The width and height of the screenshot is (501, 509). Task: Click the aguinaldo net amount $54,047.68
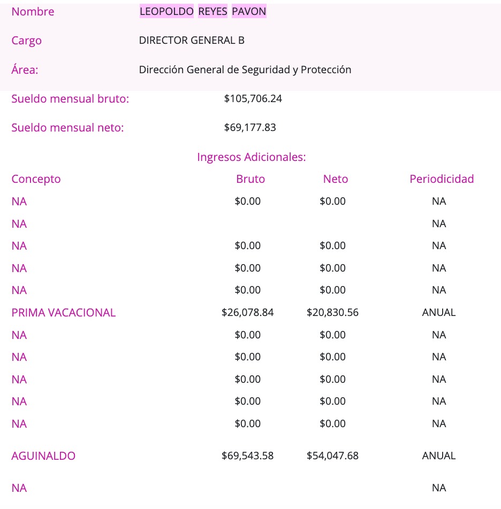tap(332, 456)
